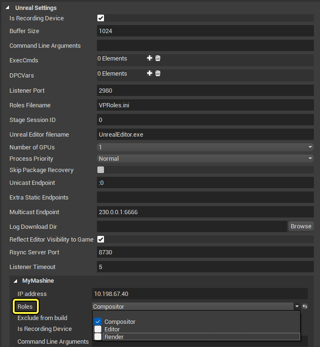Open the Process Priority dropdown
The image size is (320, 347).
205,158
